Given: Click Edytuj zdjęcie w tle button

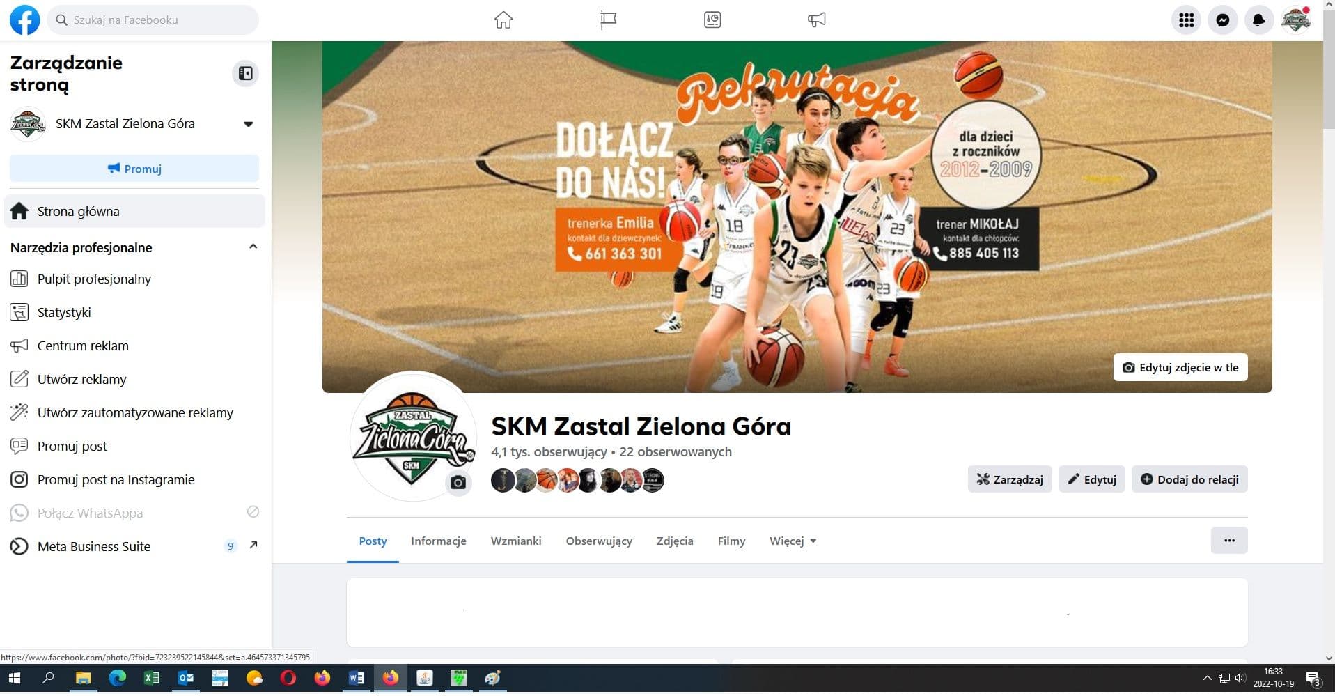Looking at the screenshot, I should (1180, 367).
